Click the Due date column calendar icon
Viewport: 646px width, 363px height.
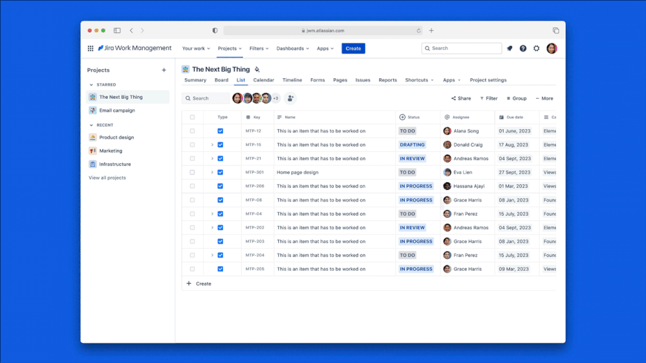tap(501, 118)
